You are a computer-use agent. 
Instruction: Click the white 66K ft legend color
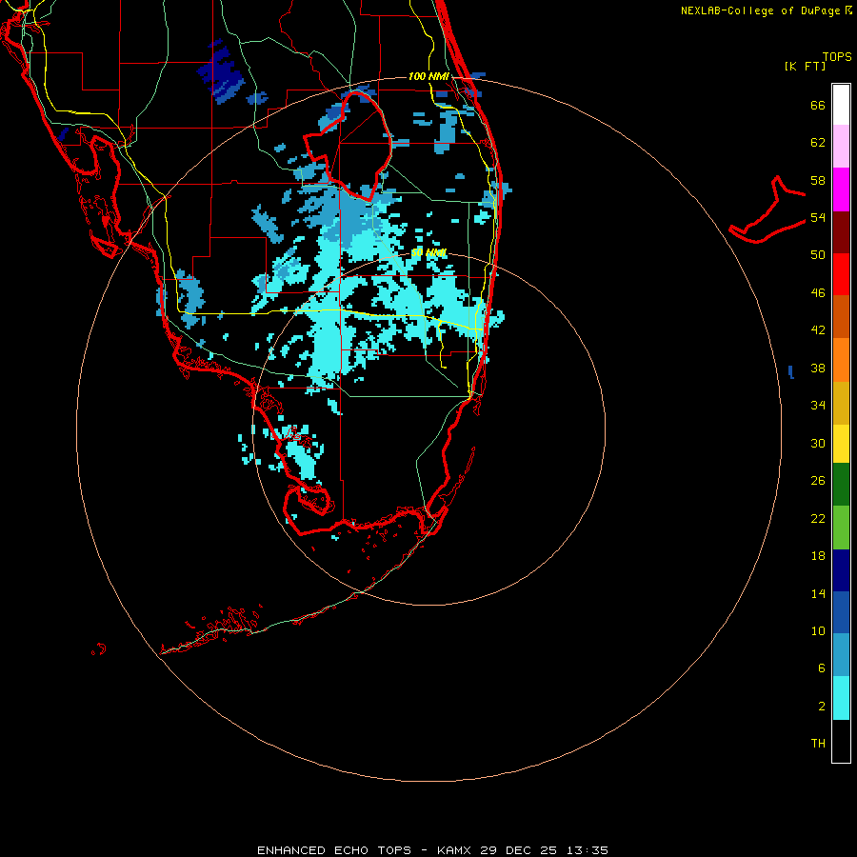tap(841, 105)
